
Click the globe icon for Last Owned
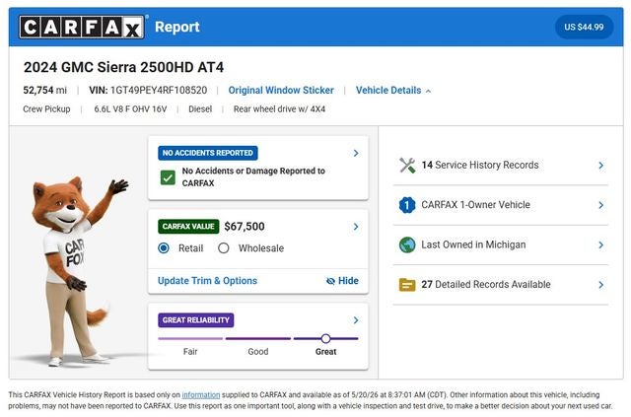[x=407, y=244]
